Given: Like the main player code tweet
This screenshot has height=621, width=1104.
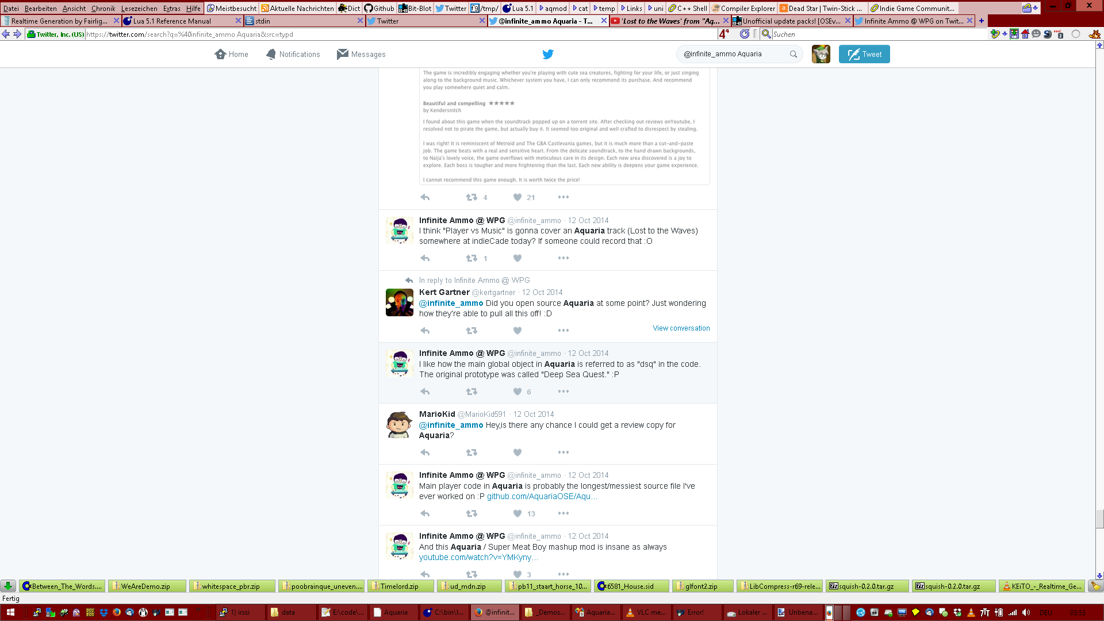Looking at the screenshot, I should 517,513.
